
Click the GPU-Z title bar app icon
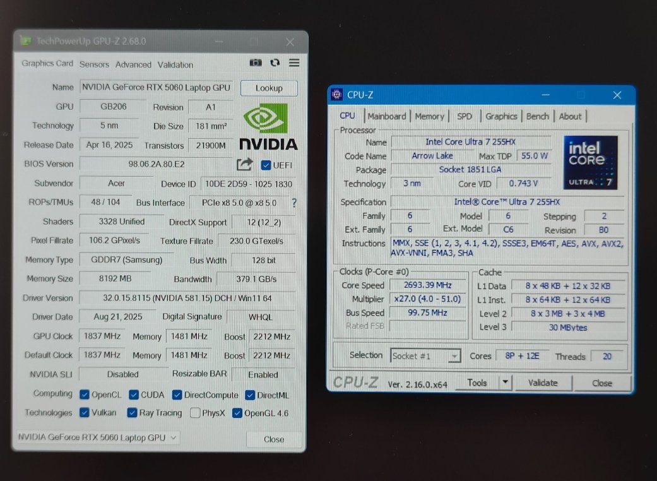(x=26, y=40)
